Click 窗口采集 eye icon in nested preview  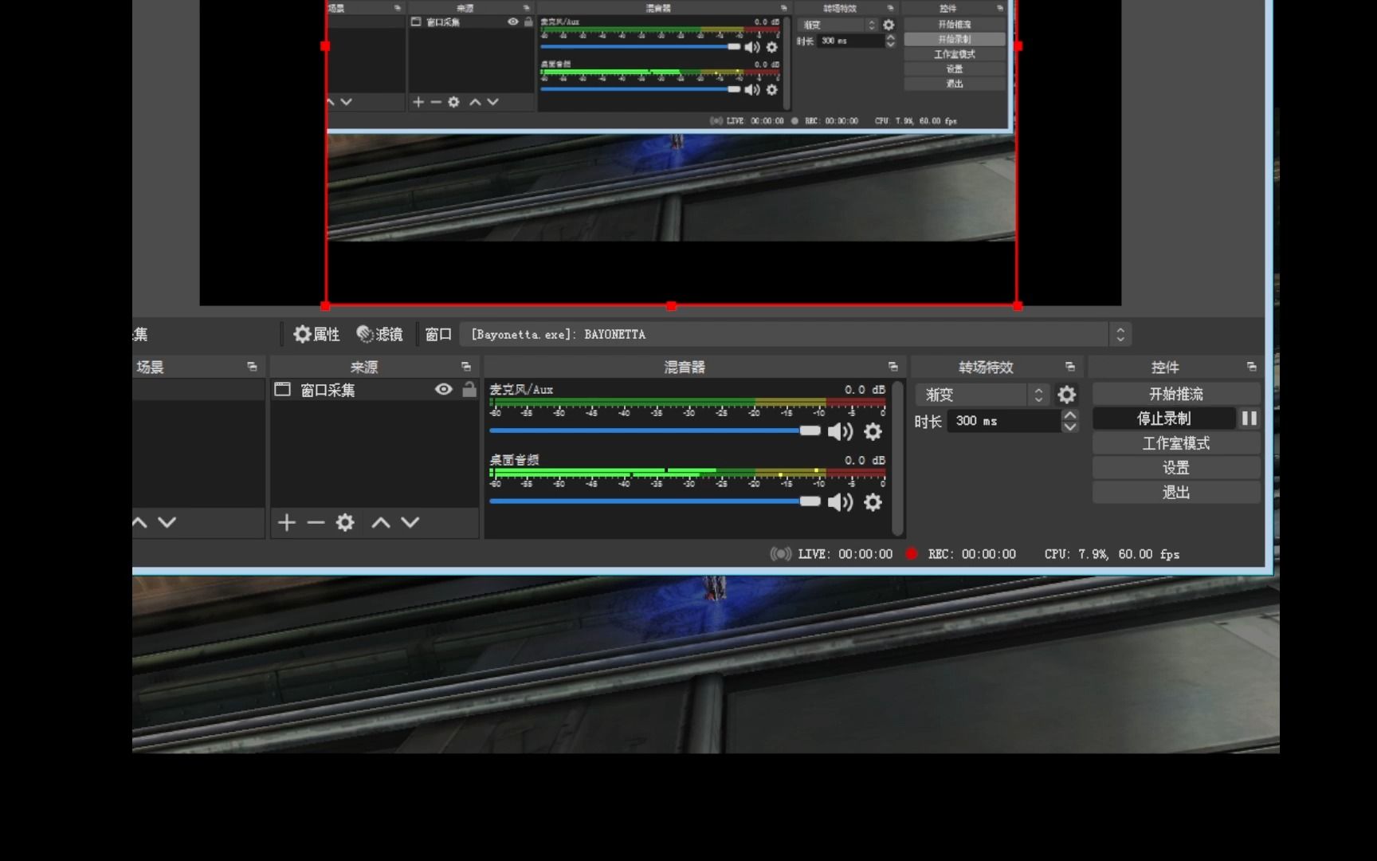click(512, 22)
